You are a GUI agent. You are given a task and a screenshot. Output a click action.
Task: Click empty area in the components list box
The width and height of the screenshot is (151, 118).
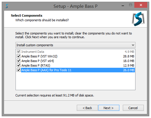[75, 81]
